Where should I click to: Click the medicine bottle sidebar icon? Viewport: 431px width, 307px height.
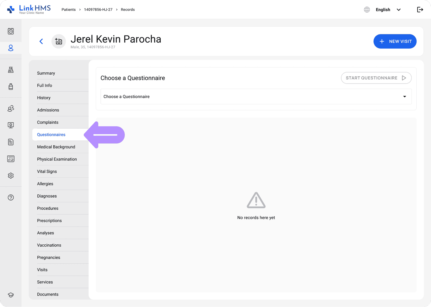coord(11,87)
